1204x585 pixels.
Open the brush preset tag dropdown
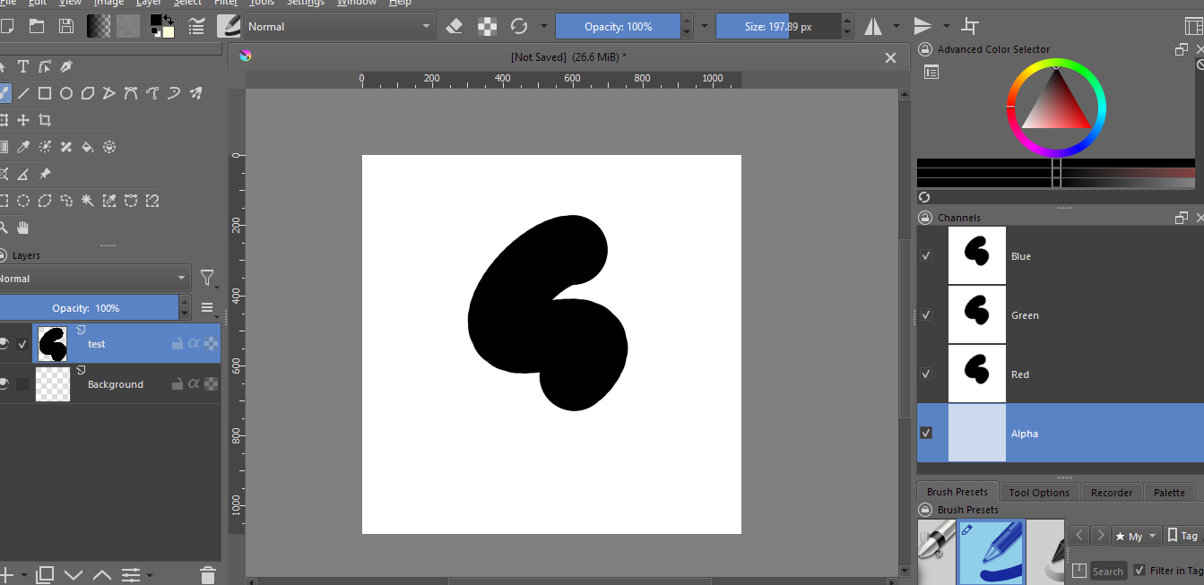pyautogui.click(x=1136, y=536)
